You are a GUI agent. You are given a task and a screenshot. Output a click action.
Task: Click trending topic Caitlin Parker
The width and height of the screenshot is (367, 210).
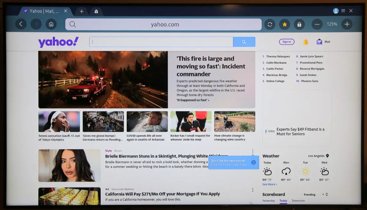(275, 69)
